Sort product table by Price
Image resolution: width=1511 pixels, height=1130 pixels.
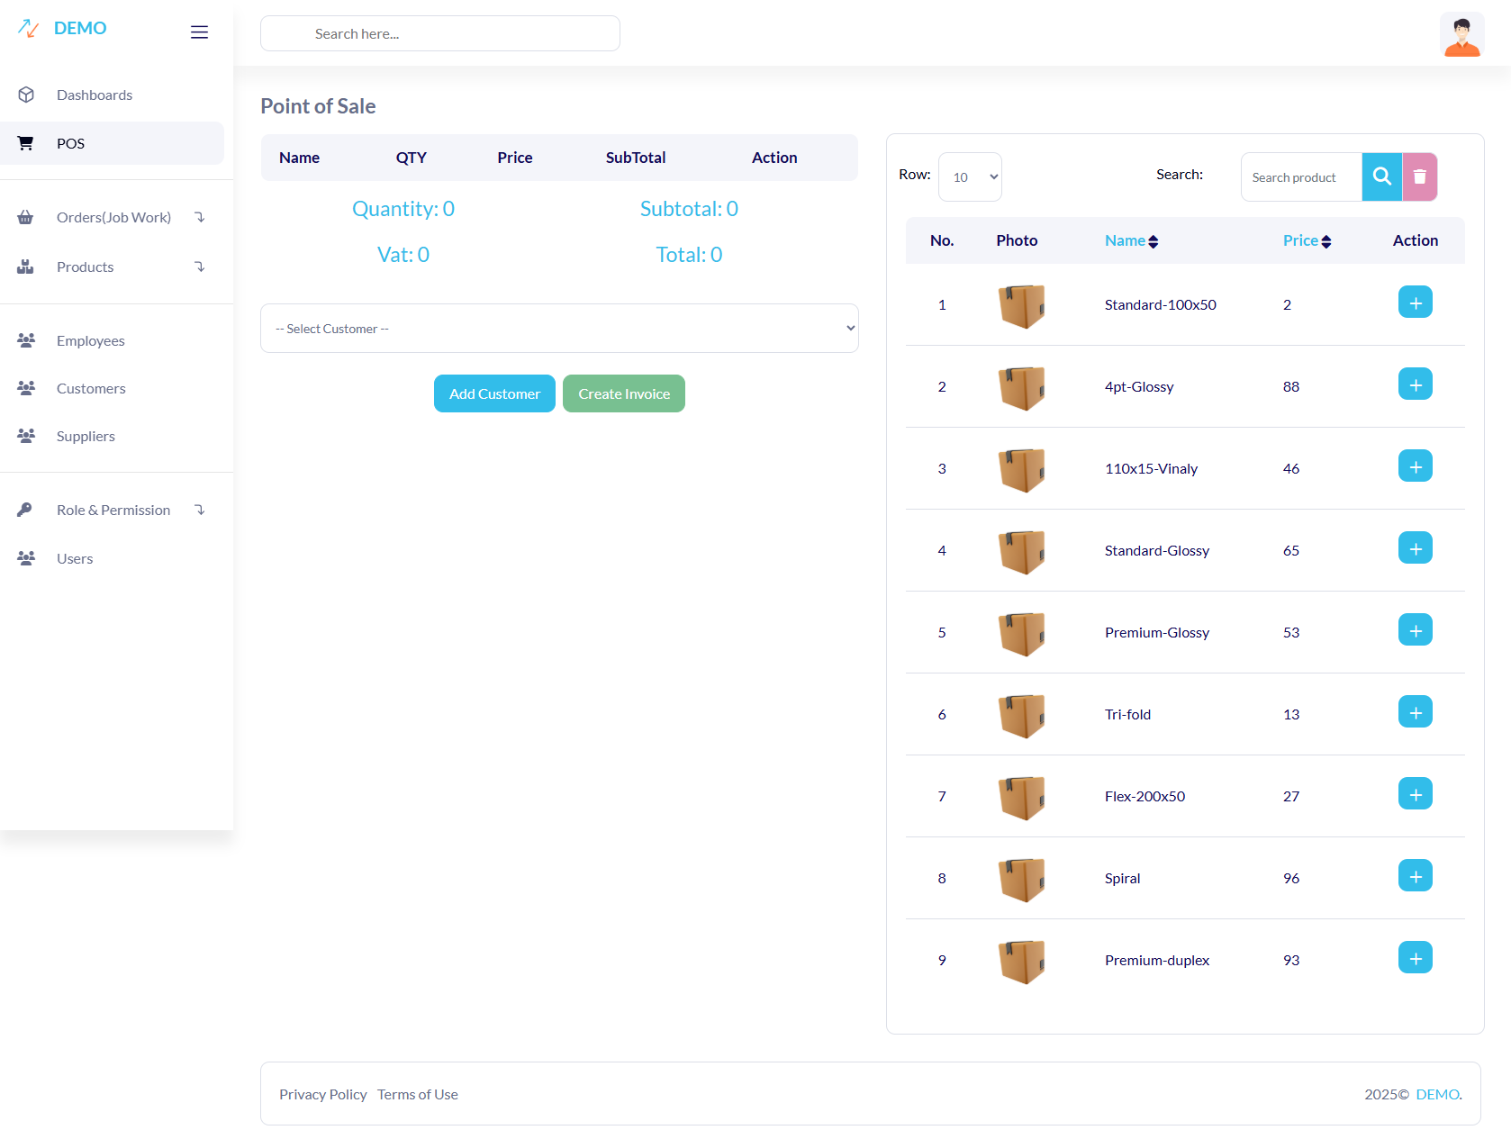click(x=1307, y=240)
